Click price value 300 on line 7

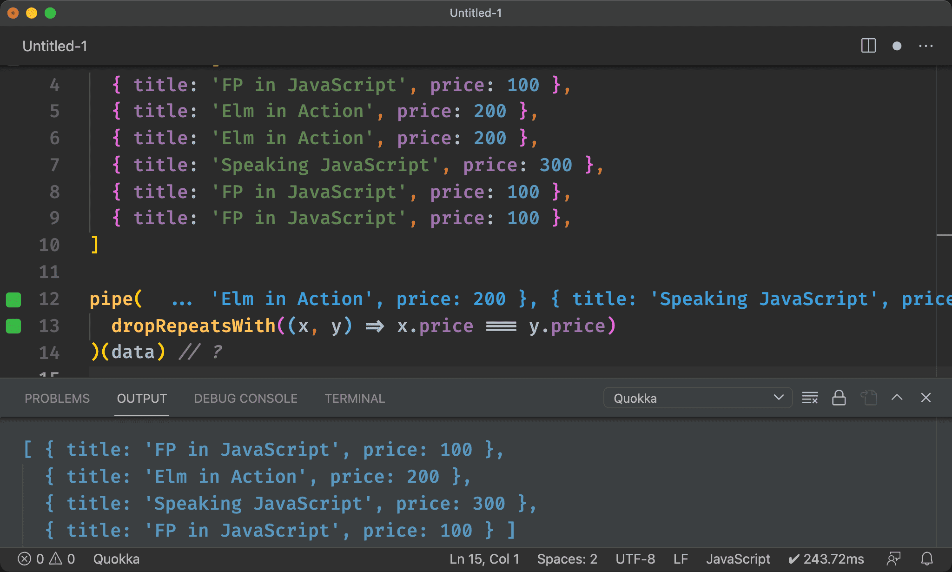point(555,165)
